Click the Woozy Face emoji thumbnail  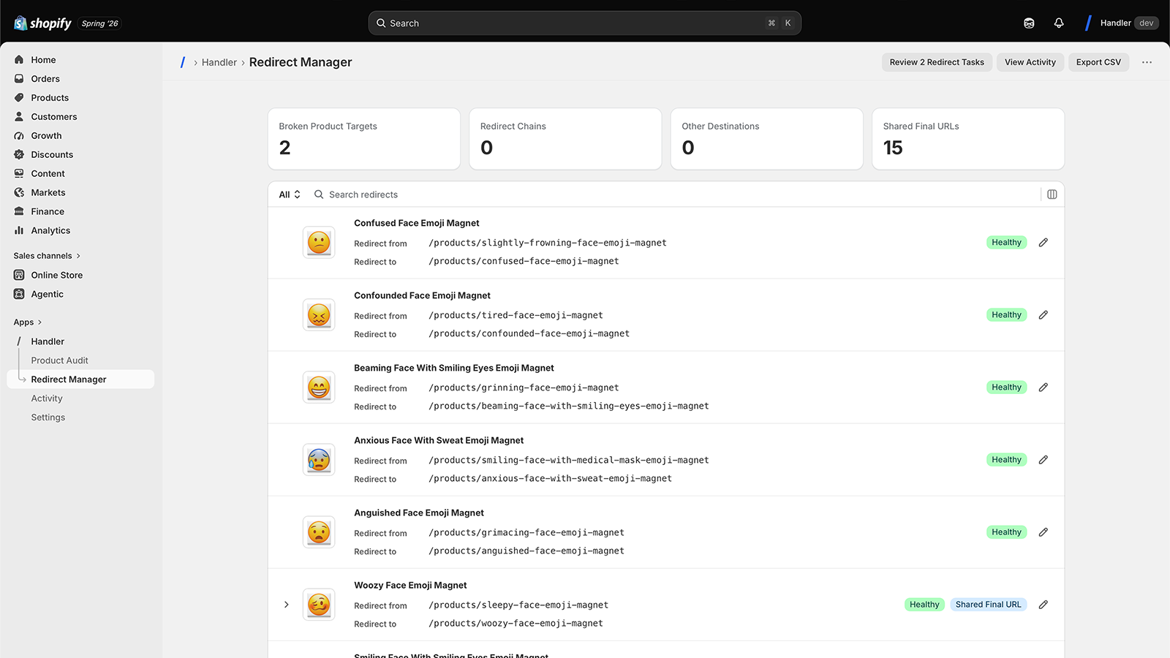(319, 605)
